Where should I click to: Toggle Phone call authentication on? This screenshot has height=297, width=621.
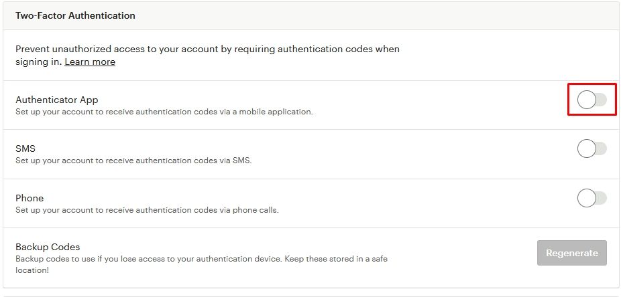click(x=591, y=198)
